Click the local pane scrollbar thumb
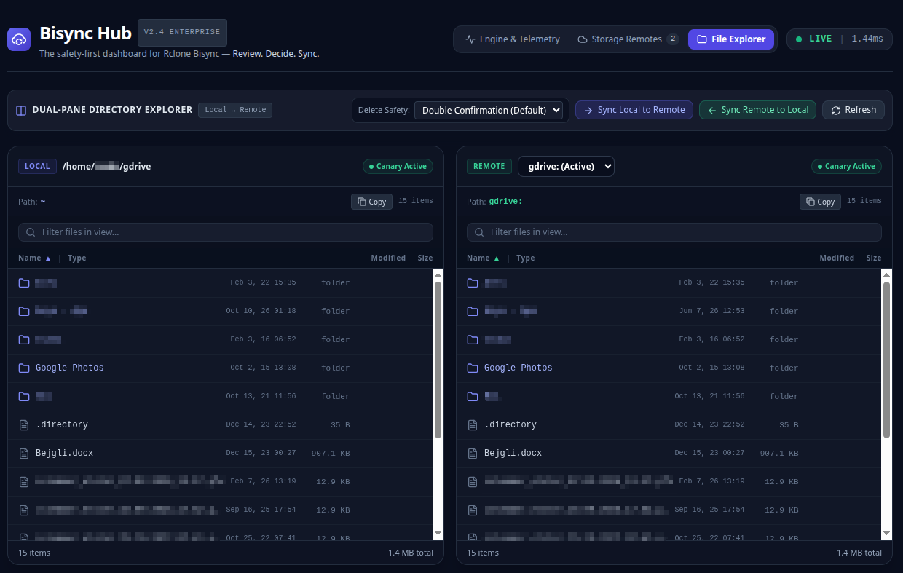The image size is (903, 573). 438,360
